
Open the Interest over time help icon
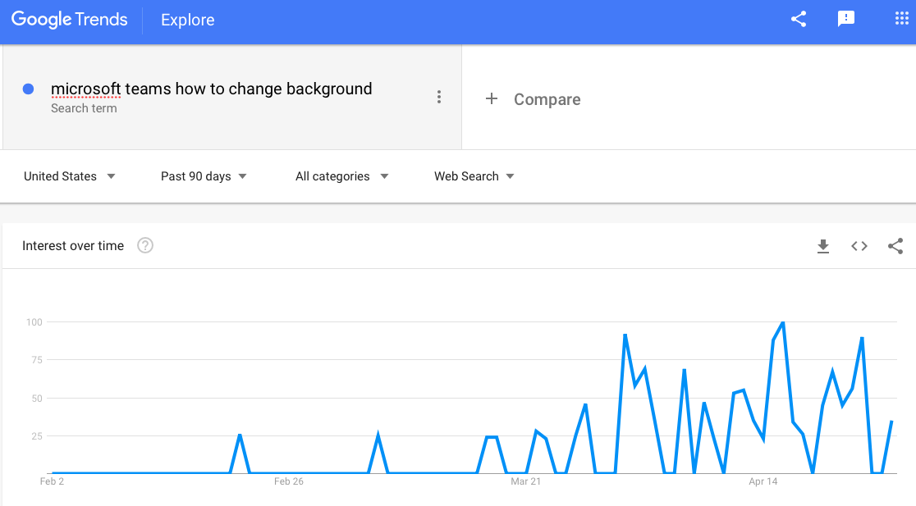(145, 246)
